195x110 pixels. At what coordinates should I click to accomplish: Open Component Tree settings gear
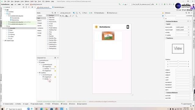pyautogui.click(x=55, y=58)
